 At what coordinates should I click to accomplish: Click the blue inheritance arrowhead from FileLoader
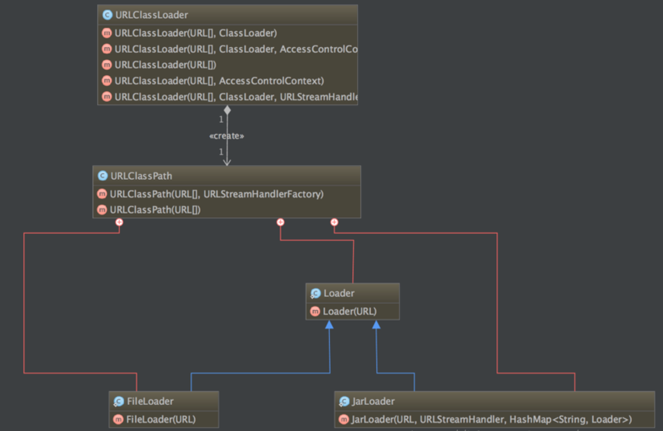[x=329, y=325]
